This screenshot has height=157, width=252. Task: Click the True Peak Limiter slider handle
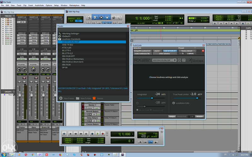[197, 98]
